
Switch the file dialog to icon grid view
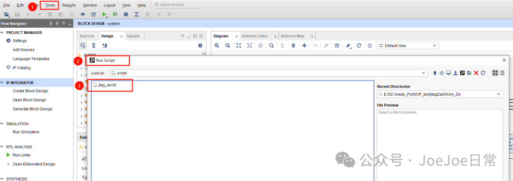pos(495,72)
